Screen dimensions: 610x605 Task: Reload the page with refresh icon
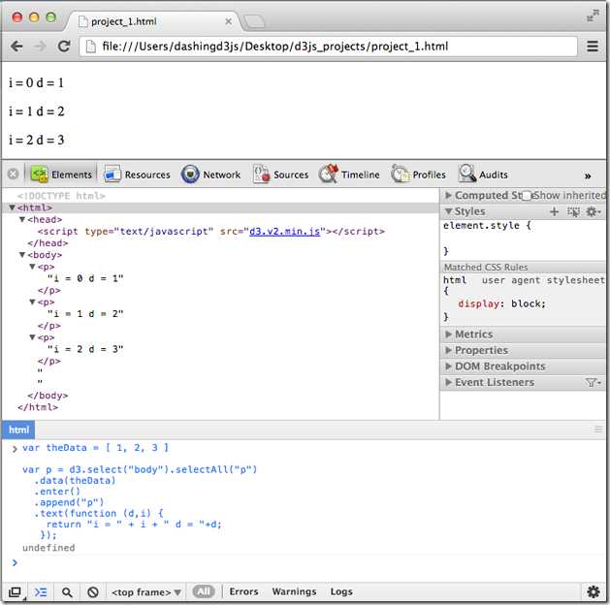point(64,47)
